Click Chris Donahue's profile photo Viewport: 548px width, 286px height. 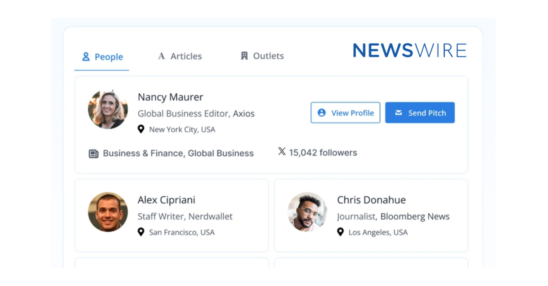coord(306,212)
